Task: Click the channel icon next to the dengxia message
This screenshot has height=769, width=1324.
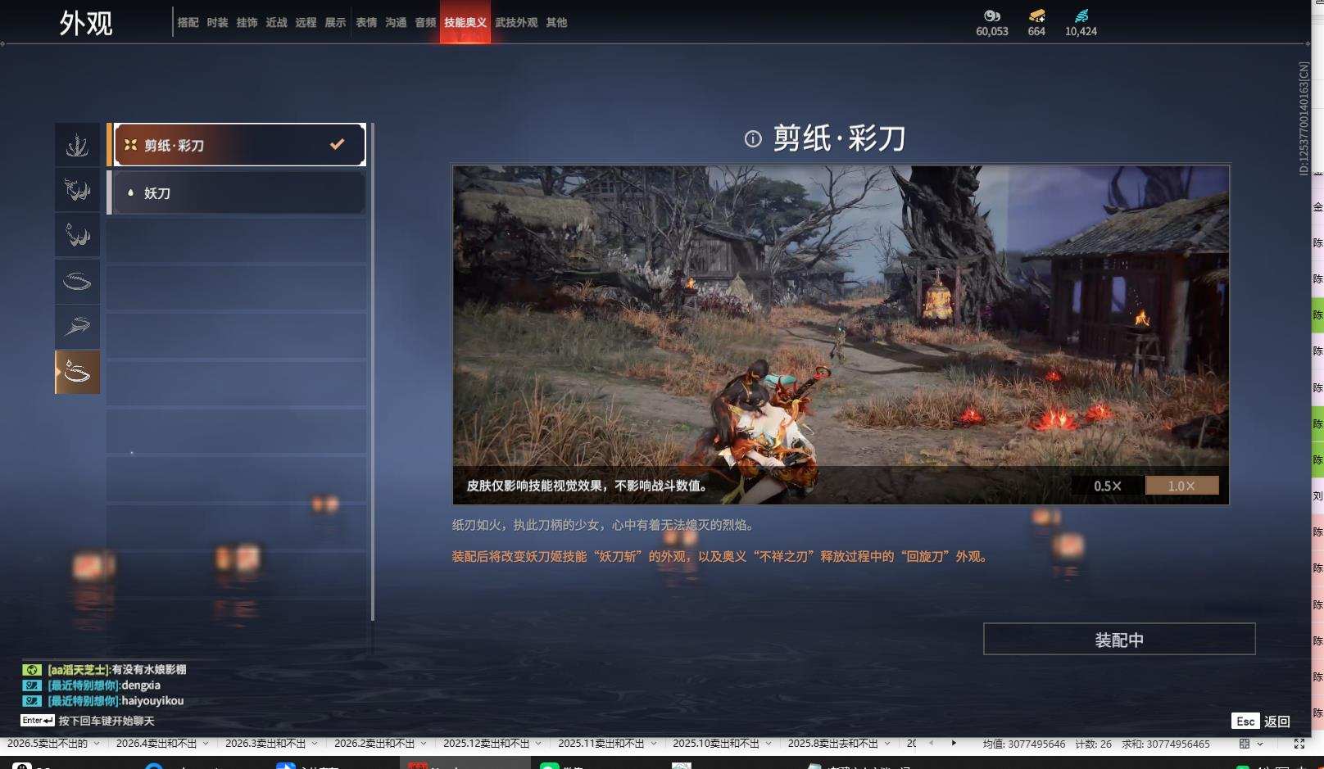Action: pyautogui.click(x=32, y=685)
